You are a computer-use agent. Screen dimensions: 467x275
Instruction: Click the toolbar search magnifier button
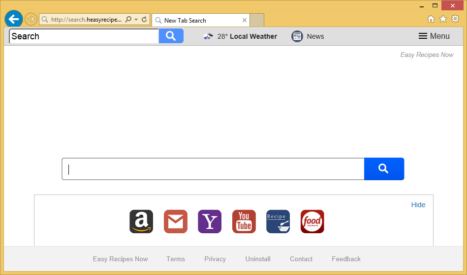pyautogui.click(x=171, y=36)
